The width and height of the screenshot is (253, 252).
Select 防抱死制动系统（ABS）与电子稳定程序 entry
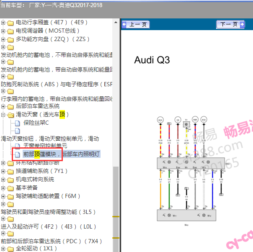pyautogui.click(x=57, y=84)
